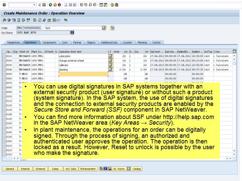Select row 0050 using its row selector
This screenshot has height=181, width=242.
[4, 74]
